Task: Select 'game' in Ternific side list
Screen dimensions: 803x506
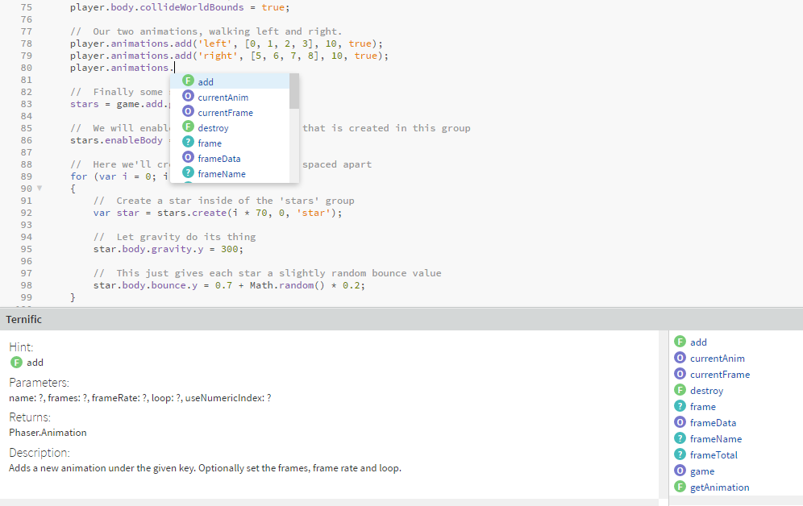Action: click(702, 471)
